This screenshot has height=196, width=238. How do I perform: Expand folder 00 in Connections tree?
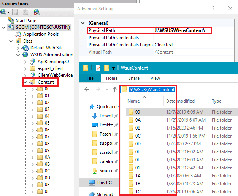click(x=32, y=89)
